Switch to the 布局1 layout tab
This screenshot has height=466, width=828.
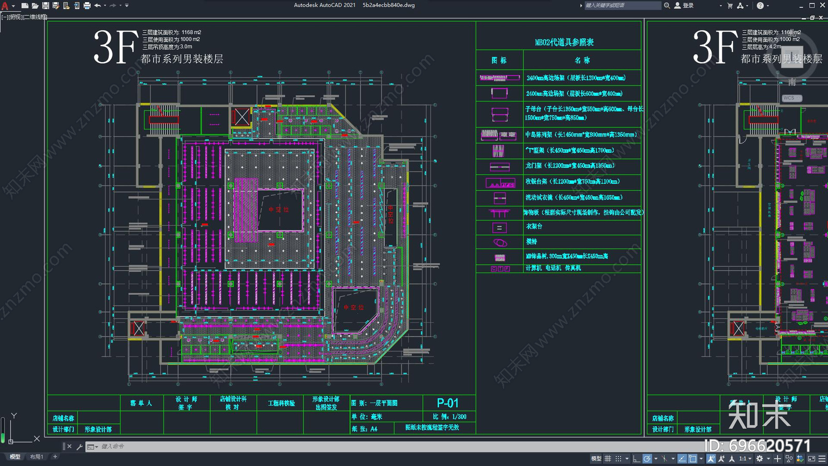point(36,457)
